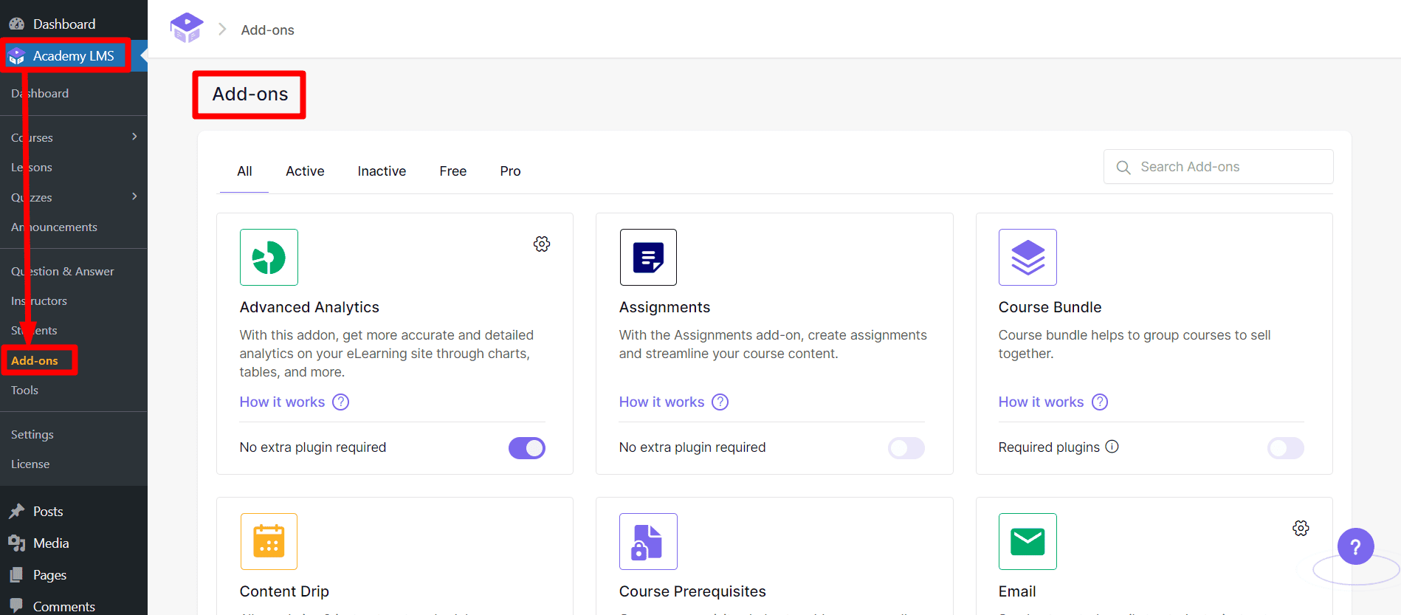
Task: Click the Advanced Analytics title
Action: point(309,307)
